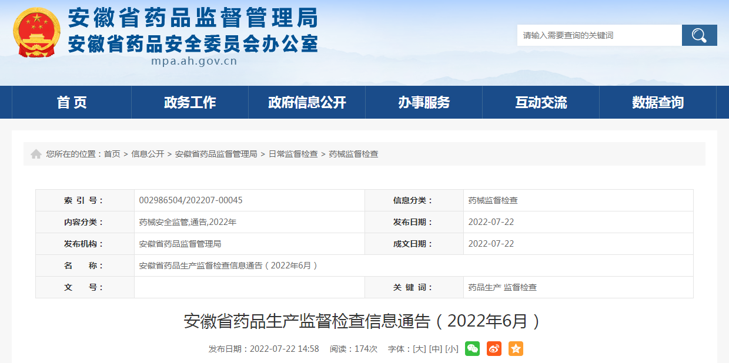Click the home breadcrumb house icon

tap(36, 154)
